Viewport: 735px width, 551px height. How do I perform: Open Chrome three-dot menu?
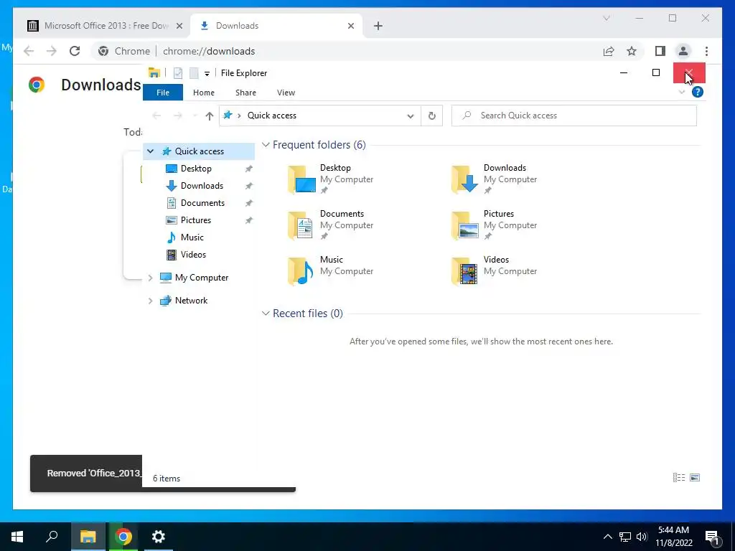point(706,51)
